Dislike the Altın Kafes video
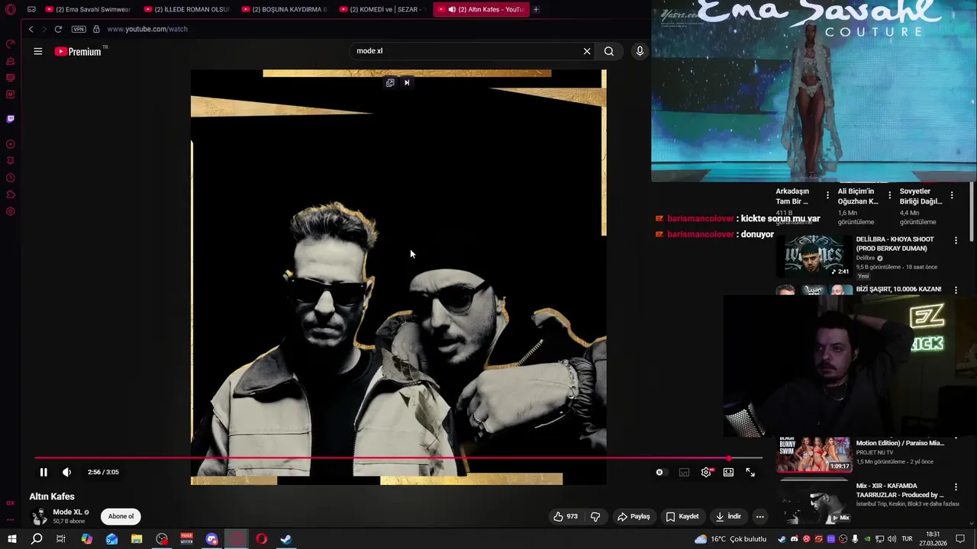Viewport: 977px width, 549px height. [595, 516]
